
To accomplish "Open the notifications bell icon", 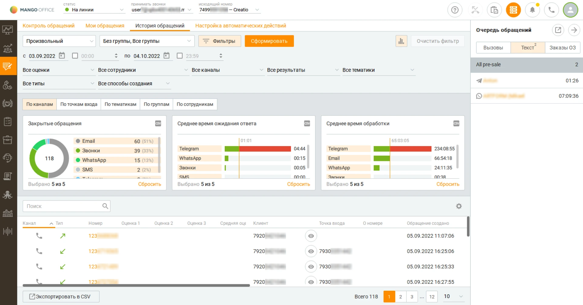I will pyautogui.click(x=532, y=10).
